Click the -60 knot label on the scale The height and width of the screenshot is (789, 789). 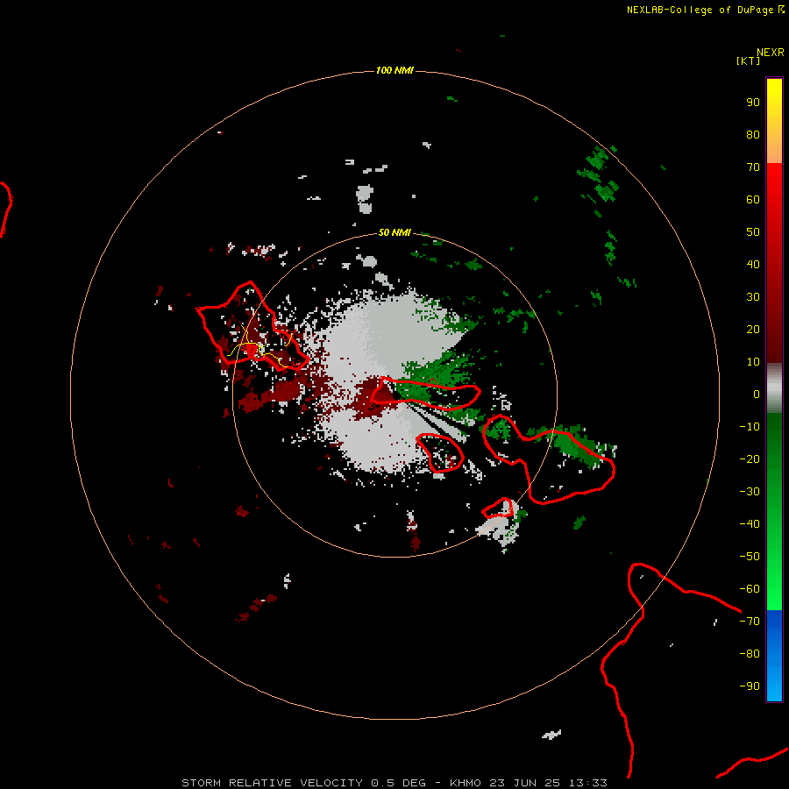click(x=750, y=589)
